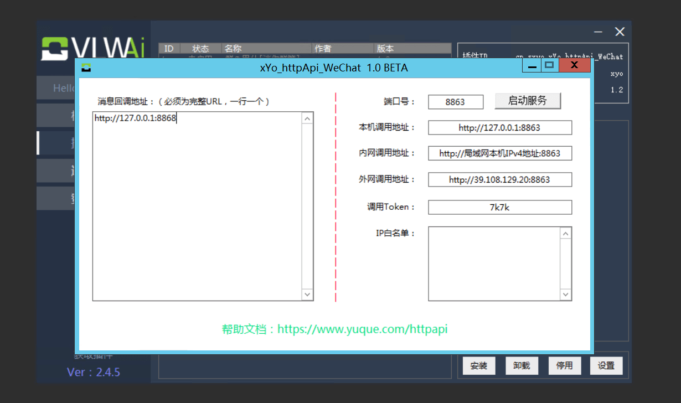Click the up arrow on IP whitelist scrollbar
Screen dimensions: 681x403
565,233
